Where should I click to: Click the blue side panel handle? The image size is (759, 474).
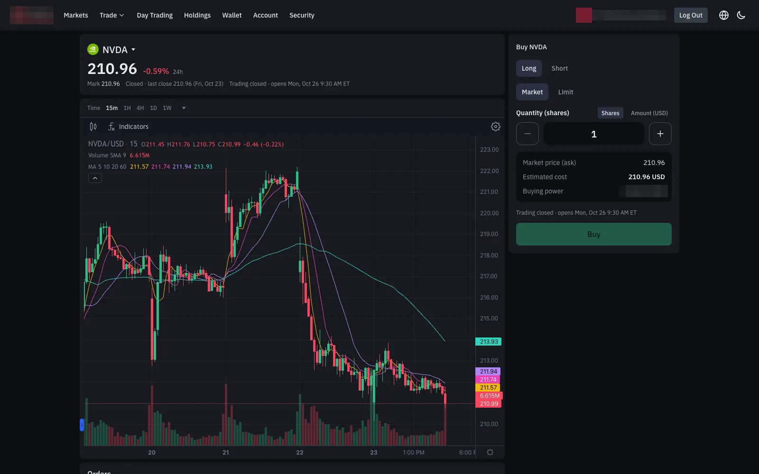[x=82, y=425]
